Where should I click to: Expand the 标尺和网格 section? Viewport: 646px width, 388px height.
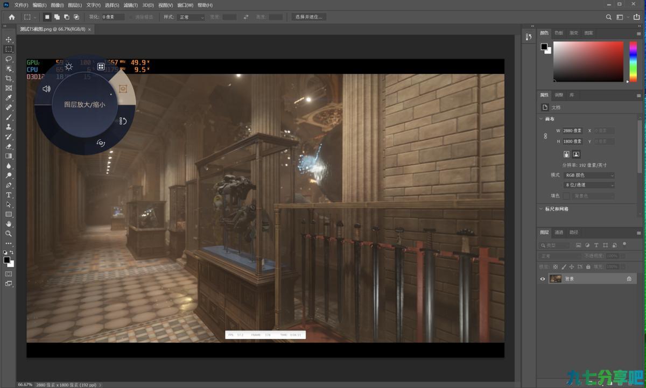click(541, 209)
